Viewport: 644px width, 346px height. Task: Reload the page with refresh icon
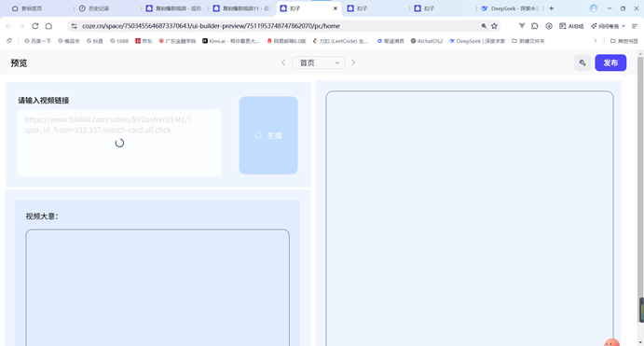pyautogui.click(x=35, y=26)
